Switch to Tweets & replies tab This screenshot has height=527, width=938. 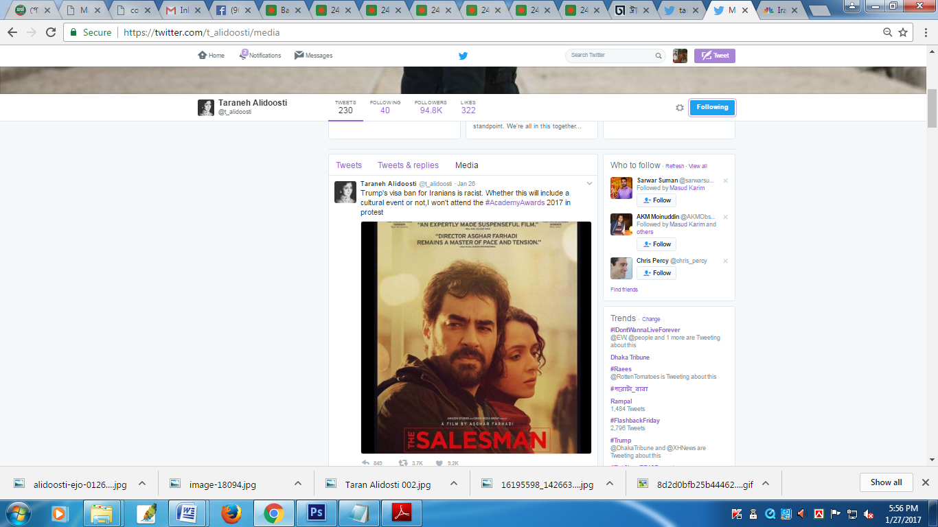408,165
